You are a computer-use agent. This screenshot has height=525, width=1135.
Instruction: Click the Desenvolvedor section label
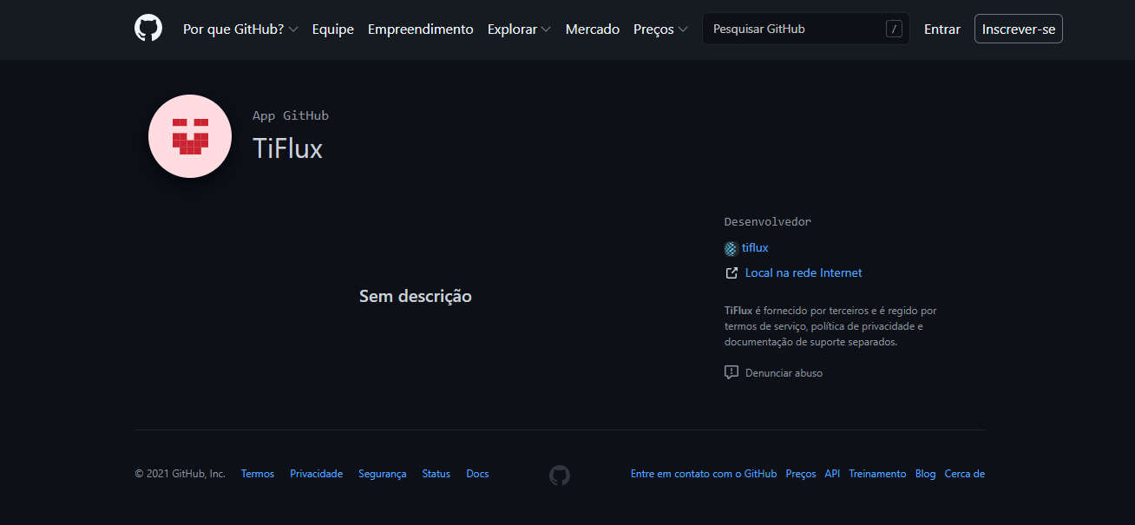click(x=768, y=222)
